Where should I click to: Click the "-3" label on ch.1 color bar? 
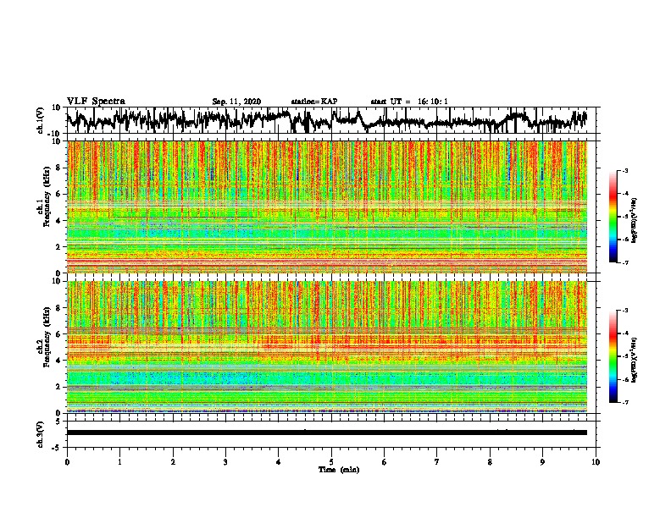click(625, 171)
